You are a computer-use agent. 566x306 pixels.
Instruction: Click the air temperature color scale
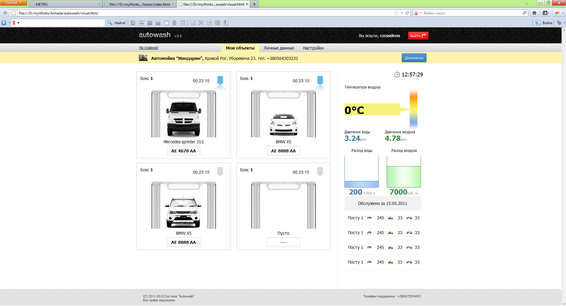coord(413,109)
